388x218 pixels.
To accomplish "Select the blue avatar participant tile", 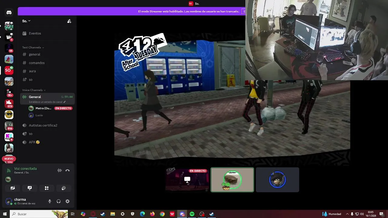I will pyautogui.click(x=277, y=180).
